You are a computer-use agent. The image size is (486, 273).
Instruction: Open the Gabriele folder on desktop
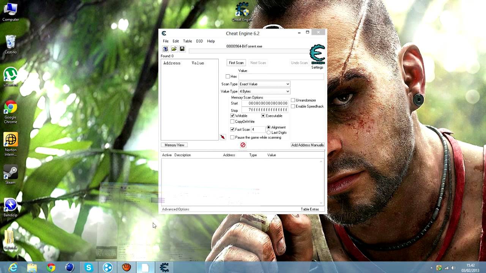pyautogui.click(x=11, y=240)
